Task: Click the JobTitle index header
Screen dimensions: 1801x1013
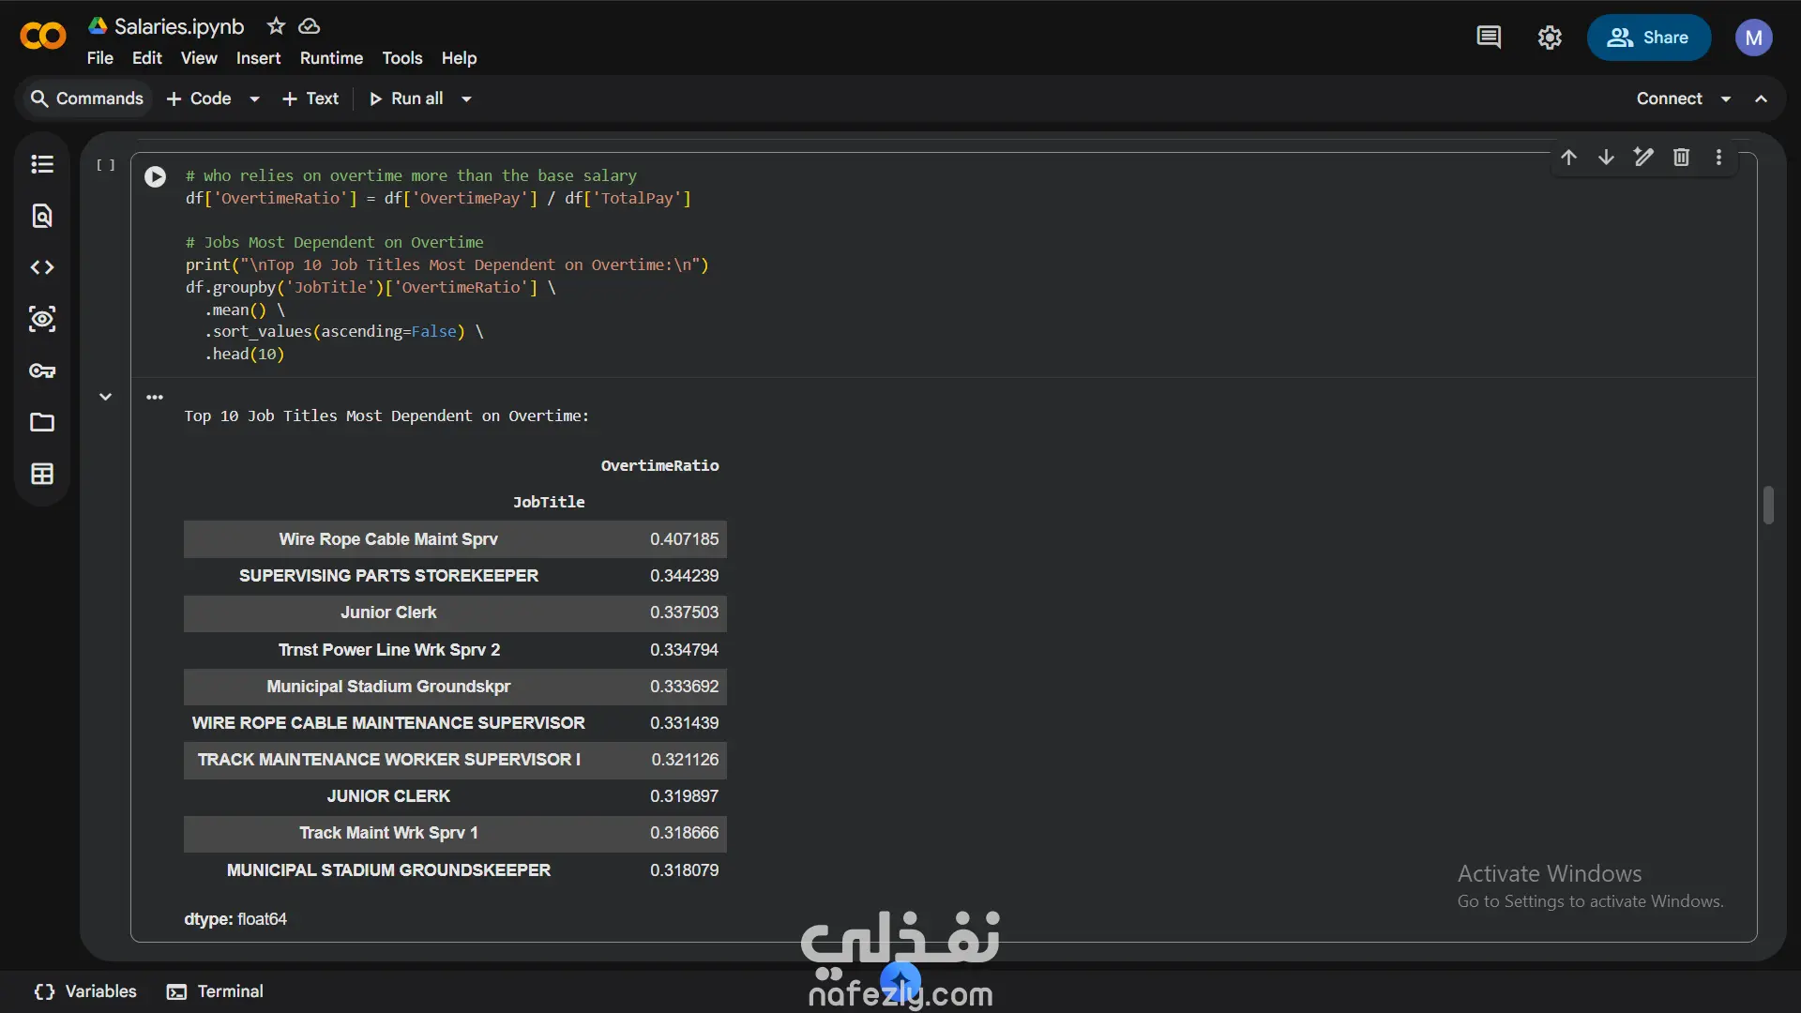Action: (549, 502)
